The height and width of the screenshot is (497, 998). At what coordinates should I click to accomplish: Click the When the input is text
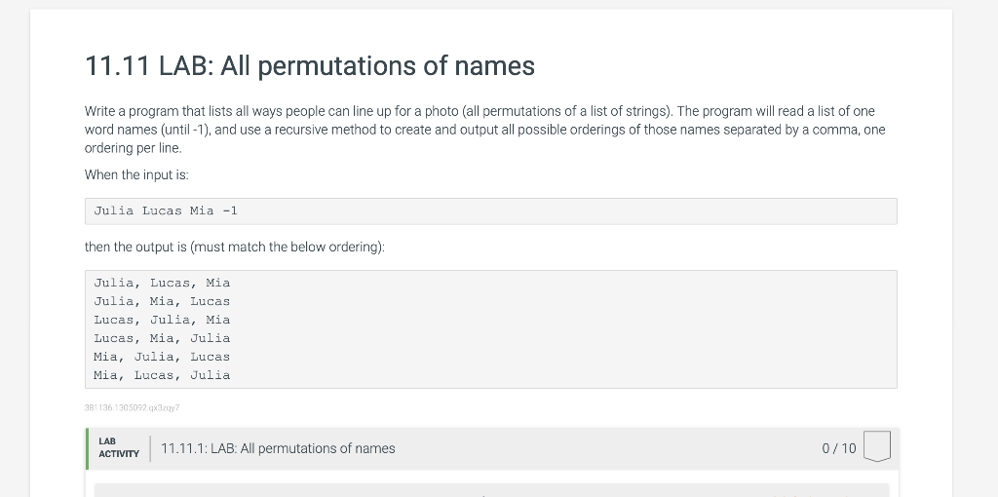[x=136, y=175]
